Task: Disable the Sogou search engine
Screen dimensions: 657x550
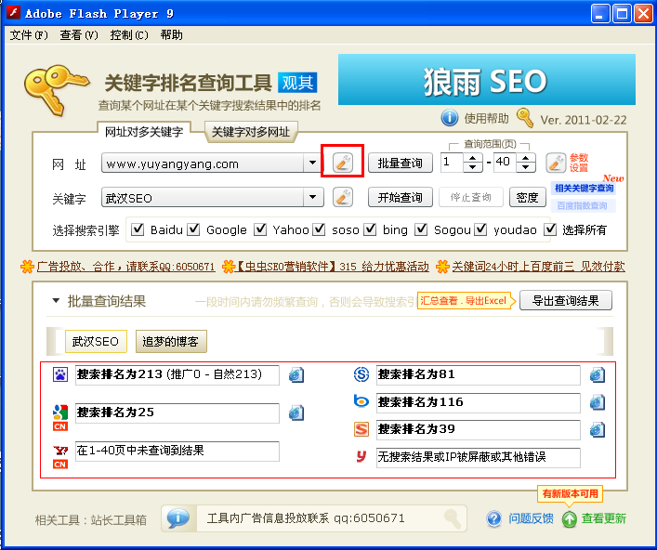Action: [x=421, y=229]
